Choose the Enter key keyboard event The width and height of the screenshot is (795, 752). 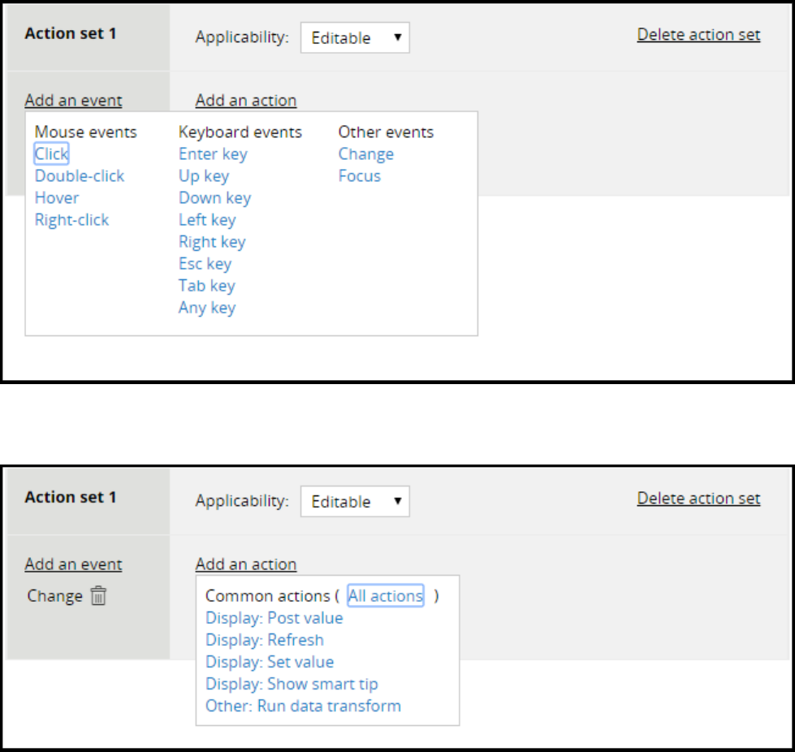[x=213, y=154]
